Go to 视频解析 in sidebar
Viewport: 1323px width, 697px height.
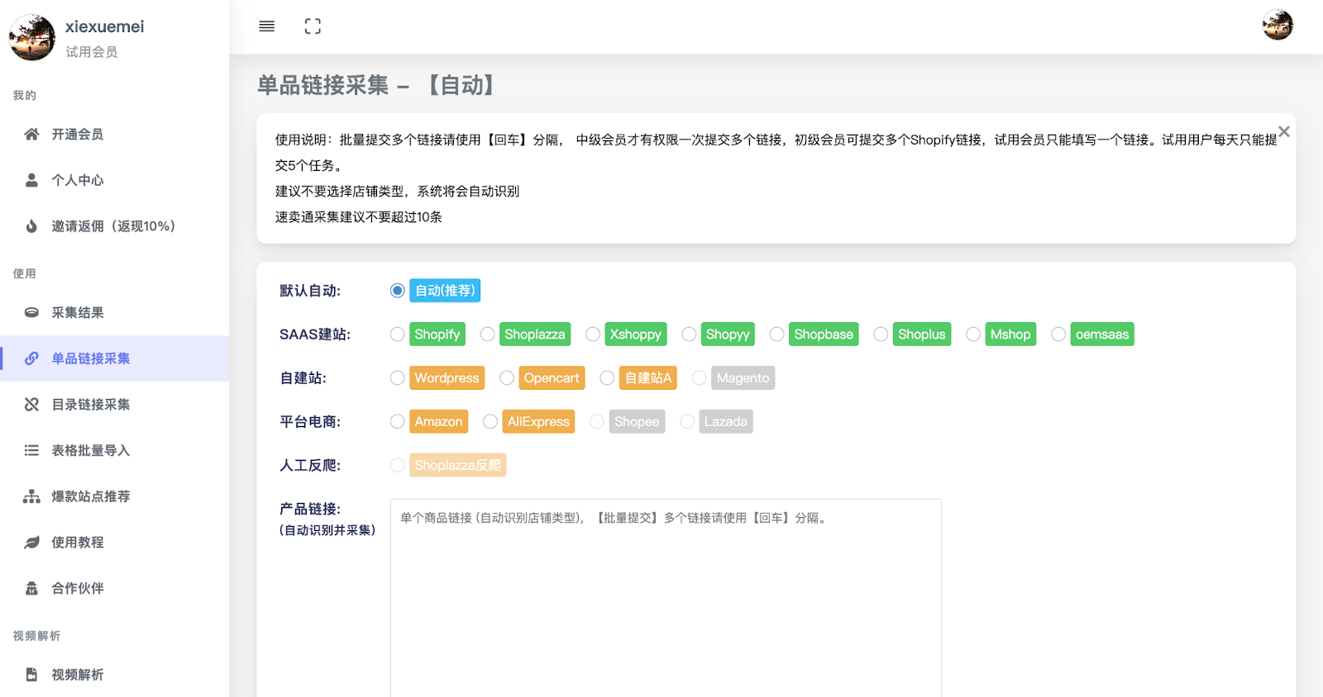[x=78, y=675]
